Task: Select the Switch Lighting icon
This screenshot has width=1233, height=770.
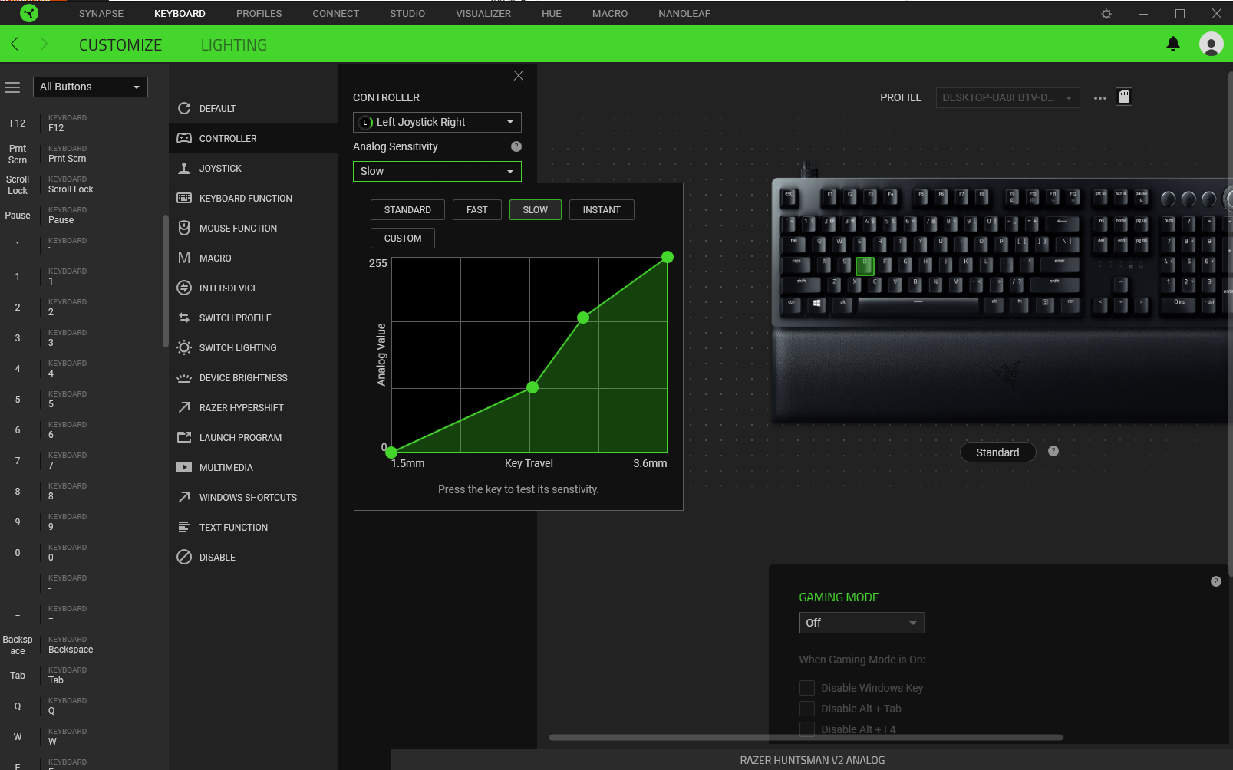Action: click(184, 347)
